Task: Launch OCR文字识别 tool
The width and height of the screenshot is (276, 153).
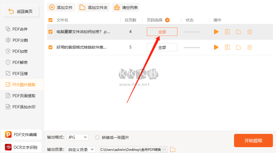Action: pos(21,147)
